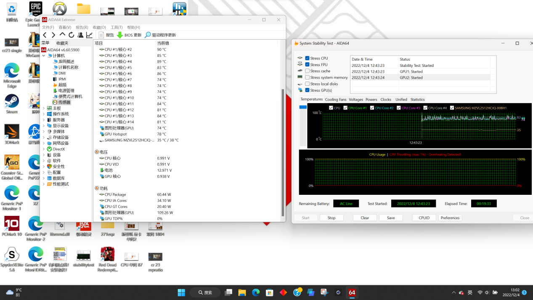The image size is (533, 300).
Task: Open the 工具(T) menu
Action: coord(116,27)
